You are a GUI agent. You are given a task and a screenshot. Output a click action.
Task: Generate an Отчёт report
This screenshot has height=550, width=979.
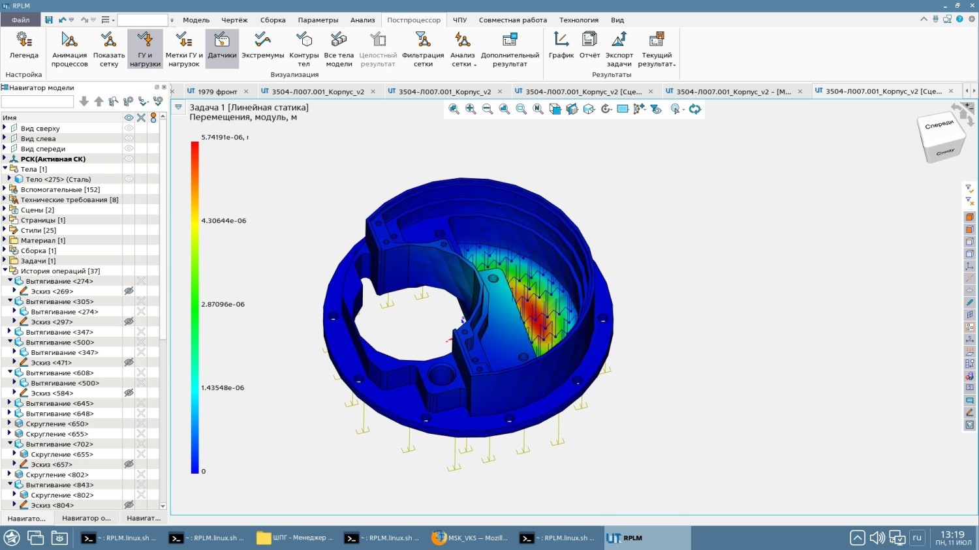[589, 46]
